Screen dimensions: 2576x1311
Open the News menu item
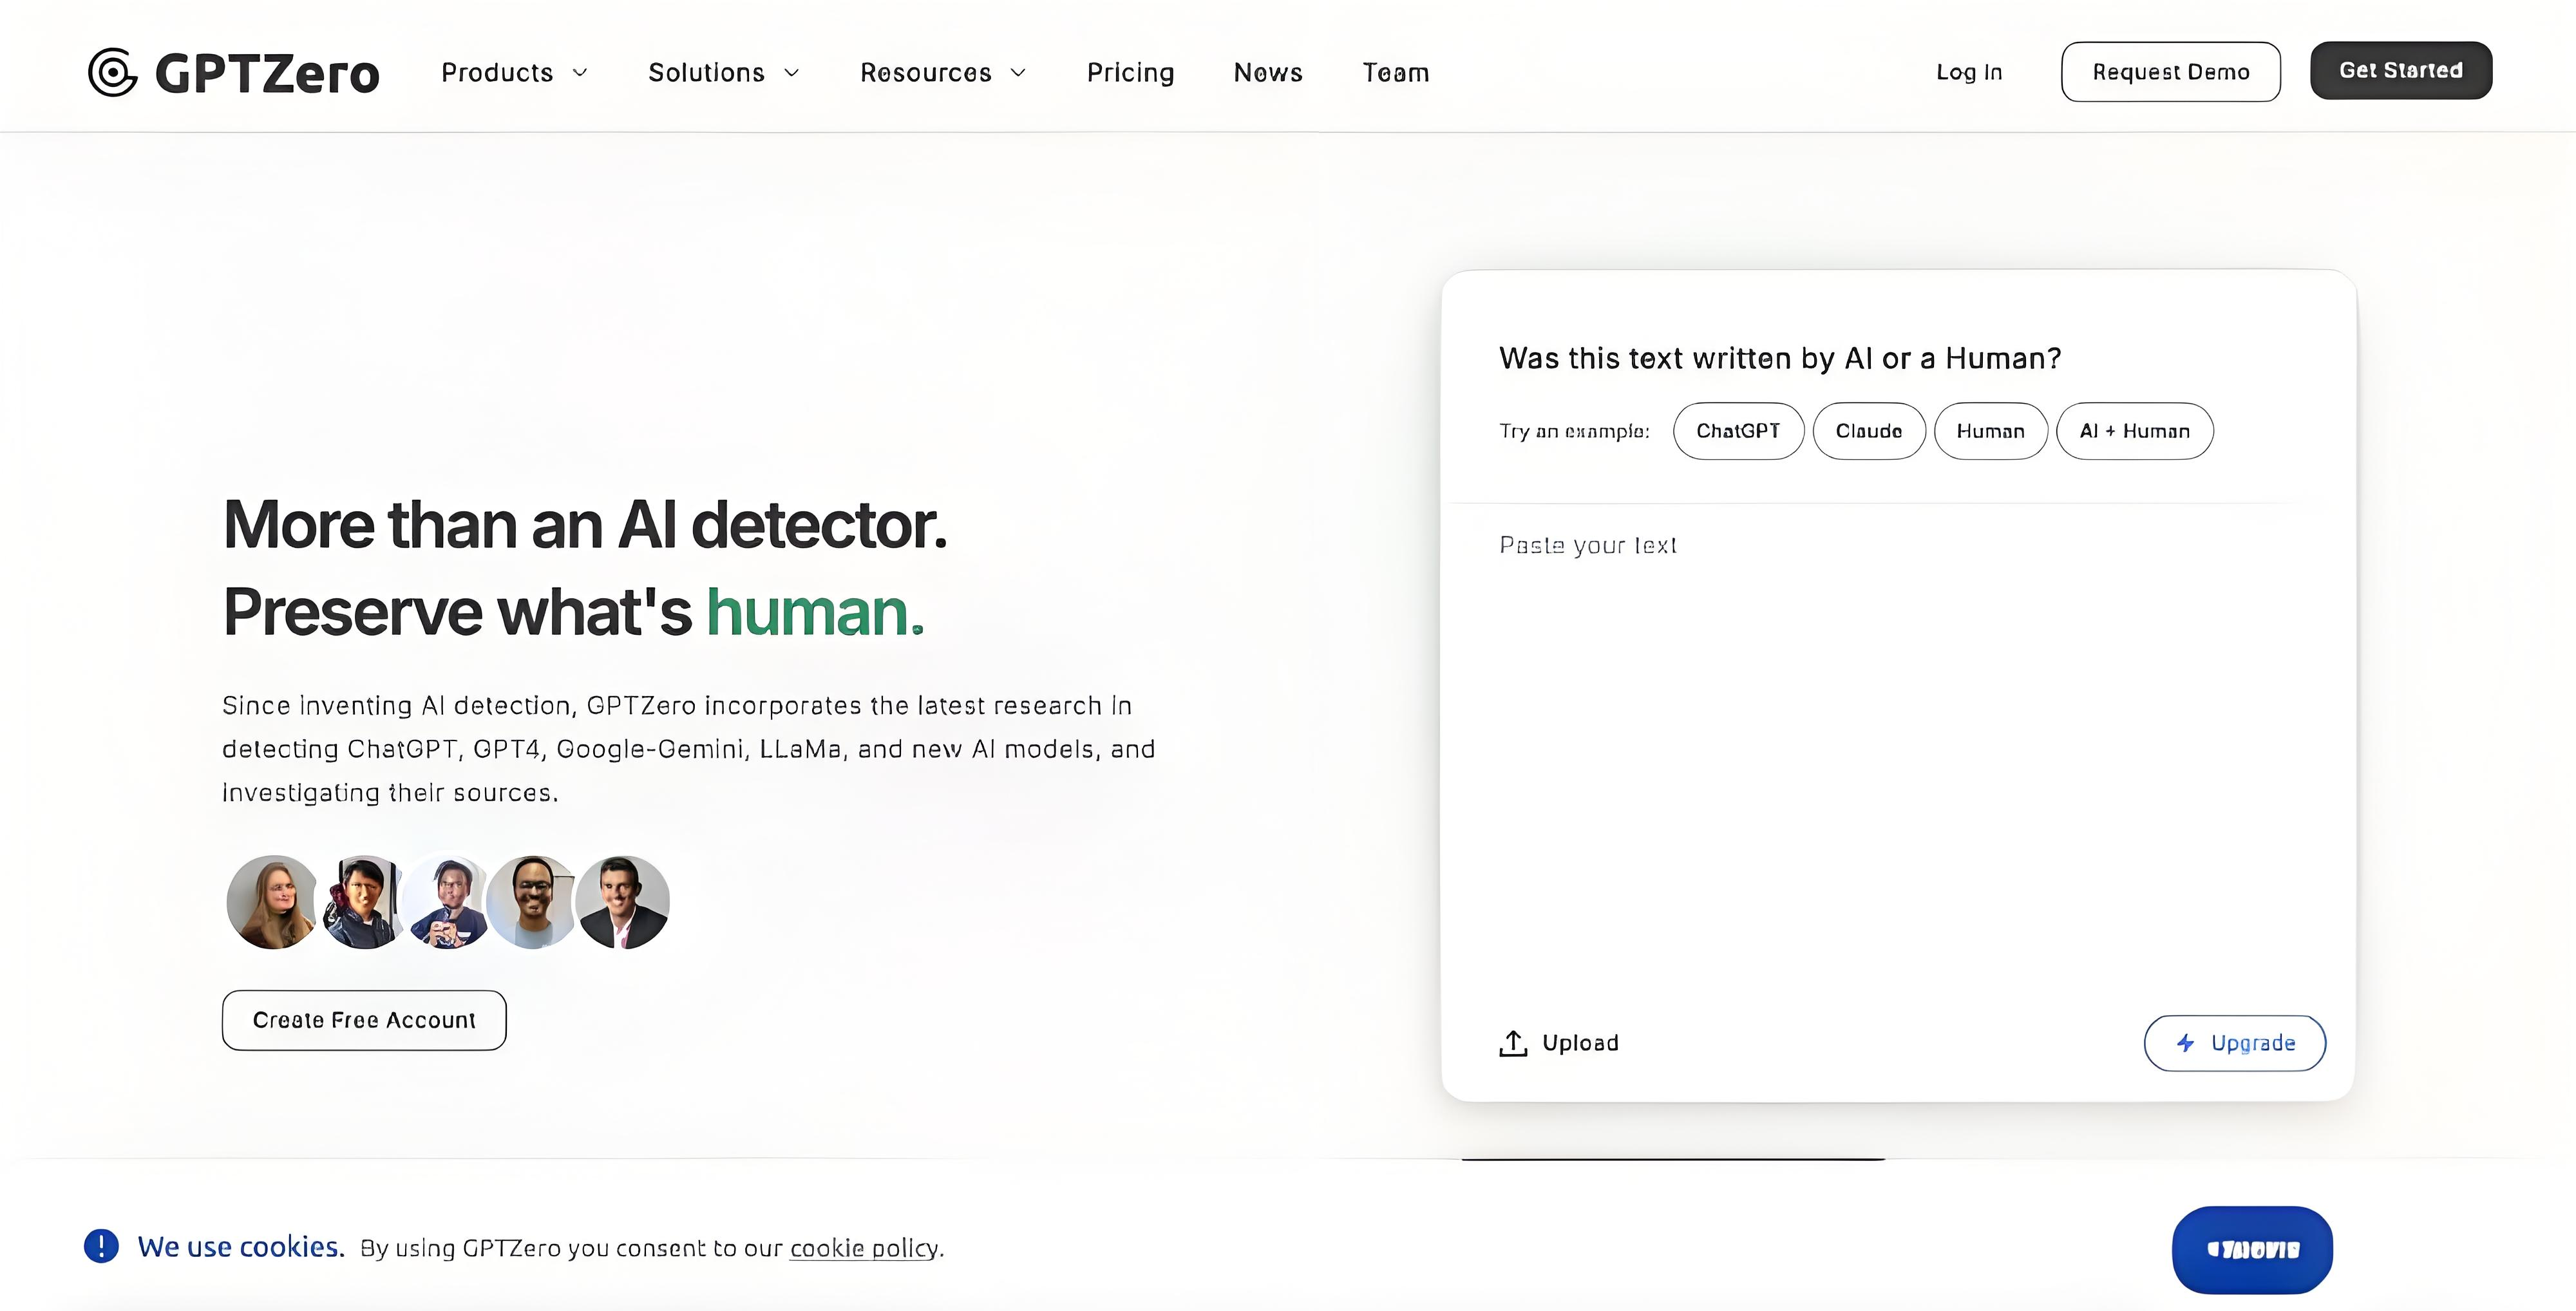(1267, 72)
